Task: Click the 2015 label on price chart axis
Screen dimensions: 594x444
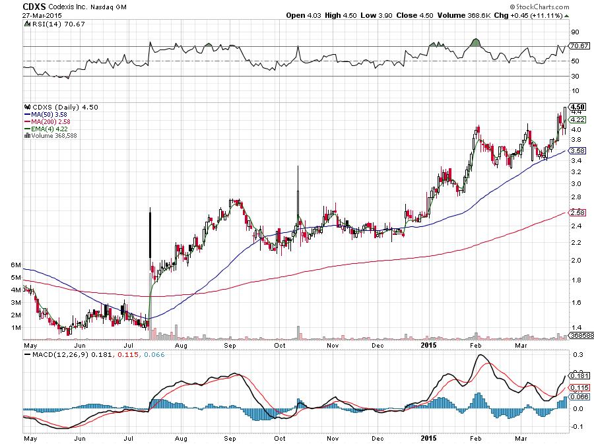Action: pos(428,345)
